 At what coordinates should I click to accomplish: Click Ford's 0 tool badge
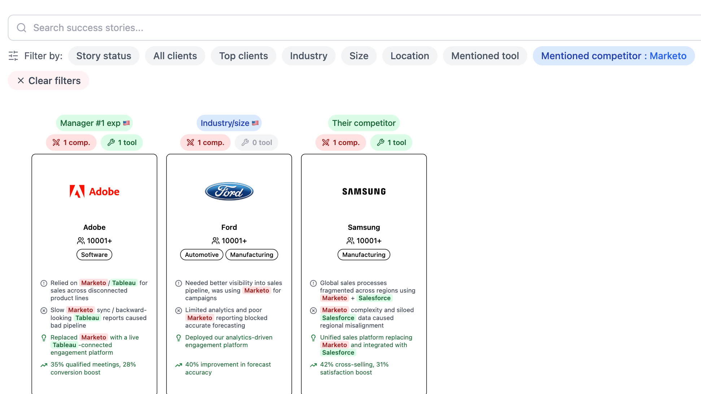pyautogui.click(x=256, y=143)
